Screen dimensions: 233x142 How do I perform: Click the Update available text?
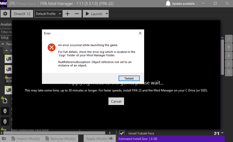click(x=183, y=4)
